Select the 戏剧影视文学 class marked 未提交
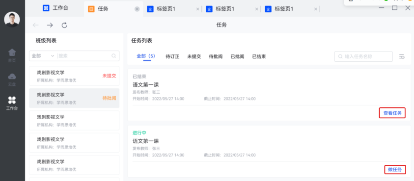The image size is (414, 181). tap(74, 76)
